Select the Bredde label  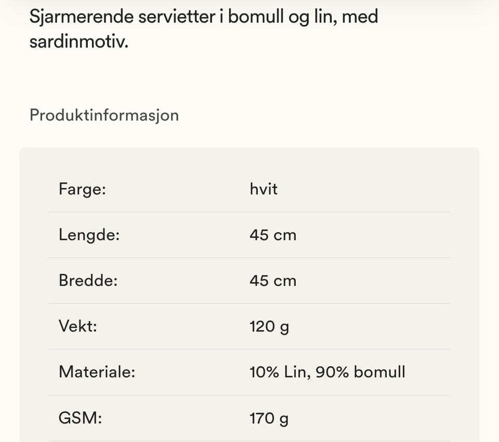click(88, 281)
